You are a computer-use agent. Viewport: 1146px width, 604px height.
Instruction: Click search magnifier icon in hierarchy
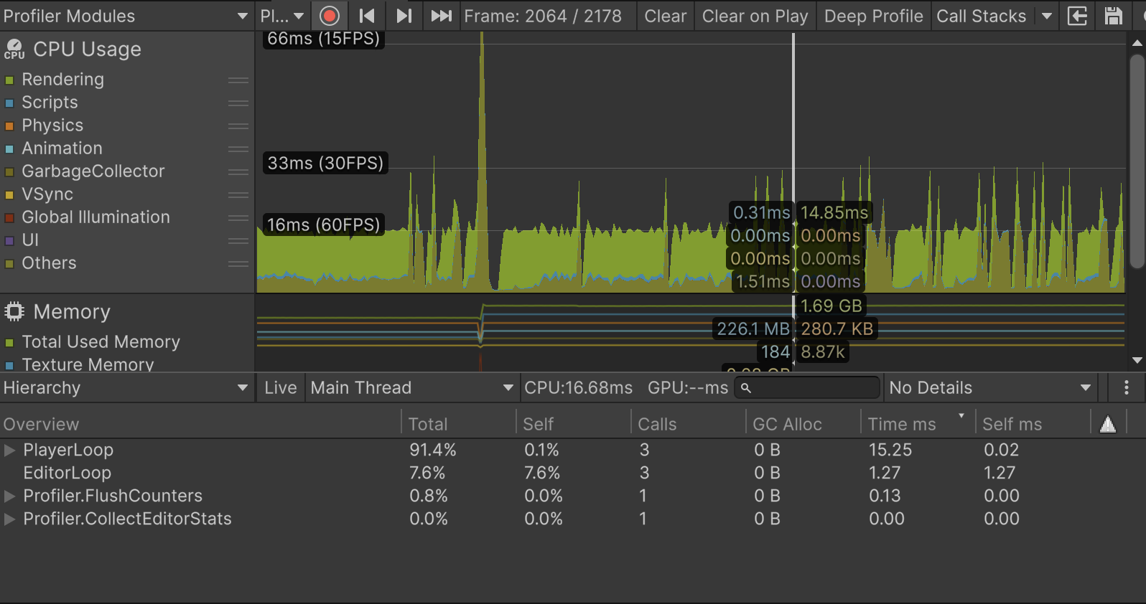coord(746,388)
